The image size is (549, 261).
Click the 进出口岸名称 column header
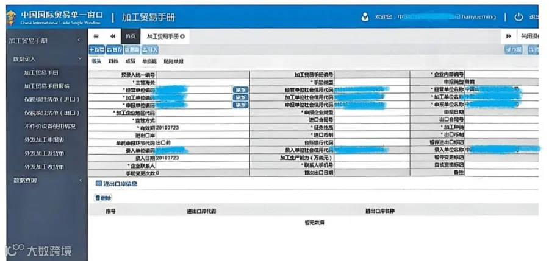[380, 211]
